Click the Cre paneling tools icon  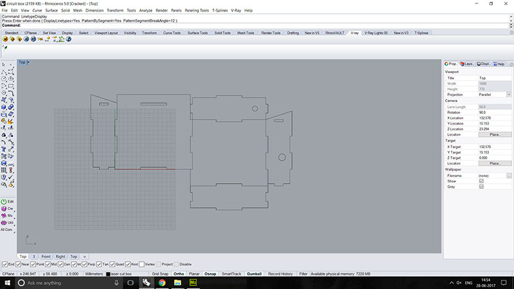(x=4, y=209)
